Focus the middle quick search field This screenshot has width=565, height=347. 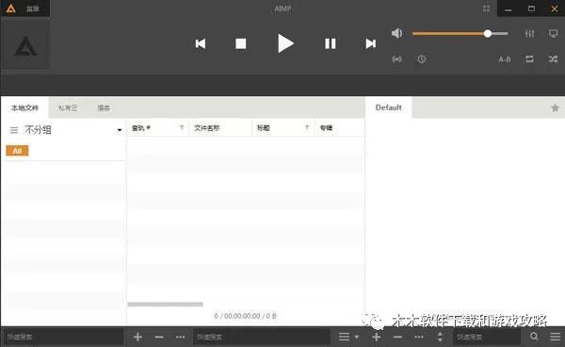point(261,337)
